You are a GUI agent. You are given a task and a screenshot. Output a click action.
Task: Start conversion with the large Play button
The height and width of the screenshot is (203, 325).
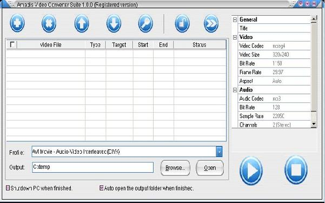(x=251, y=171)
